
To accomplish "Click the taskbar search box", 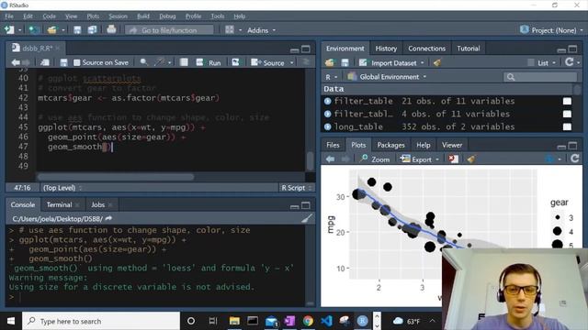I will tap(101, 321).
